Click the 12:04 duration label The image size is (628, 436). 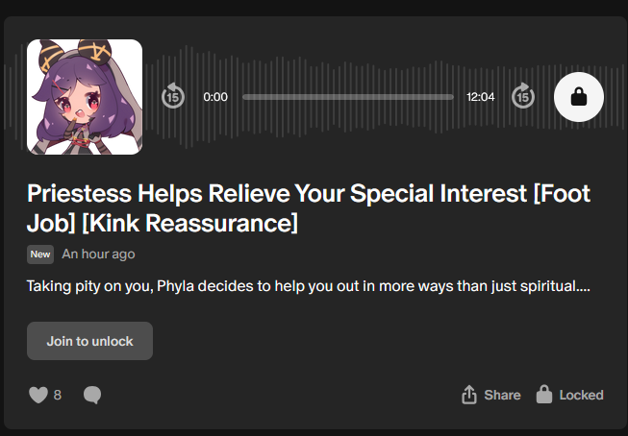[481, 97]
